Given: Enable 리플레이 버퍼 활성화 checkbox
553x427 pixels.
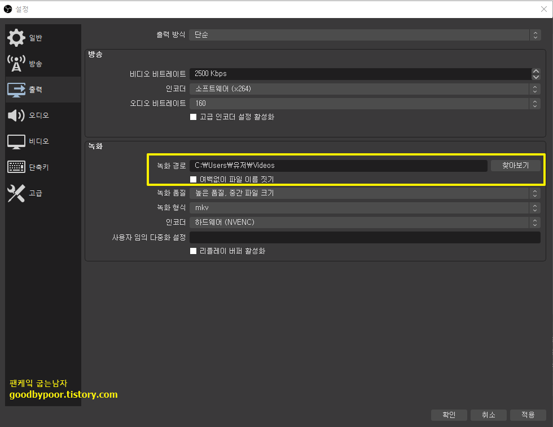Looking at the screenshot, I should [193, 251].
